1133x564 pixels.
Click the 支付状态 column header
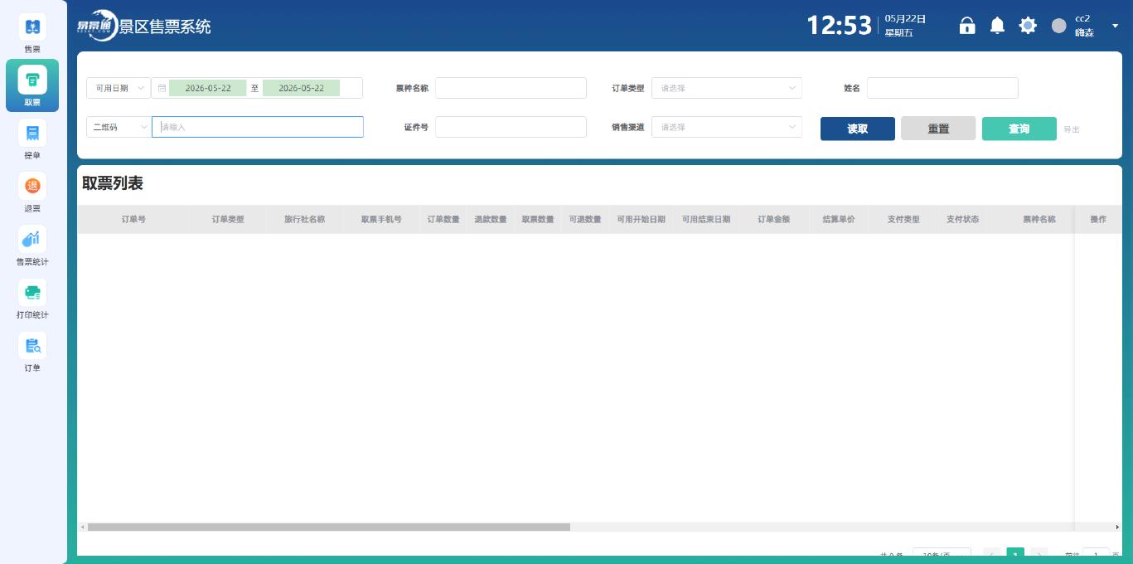(962, 220)
